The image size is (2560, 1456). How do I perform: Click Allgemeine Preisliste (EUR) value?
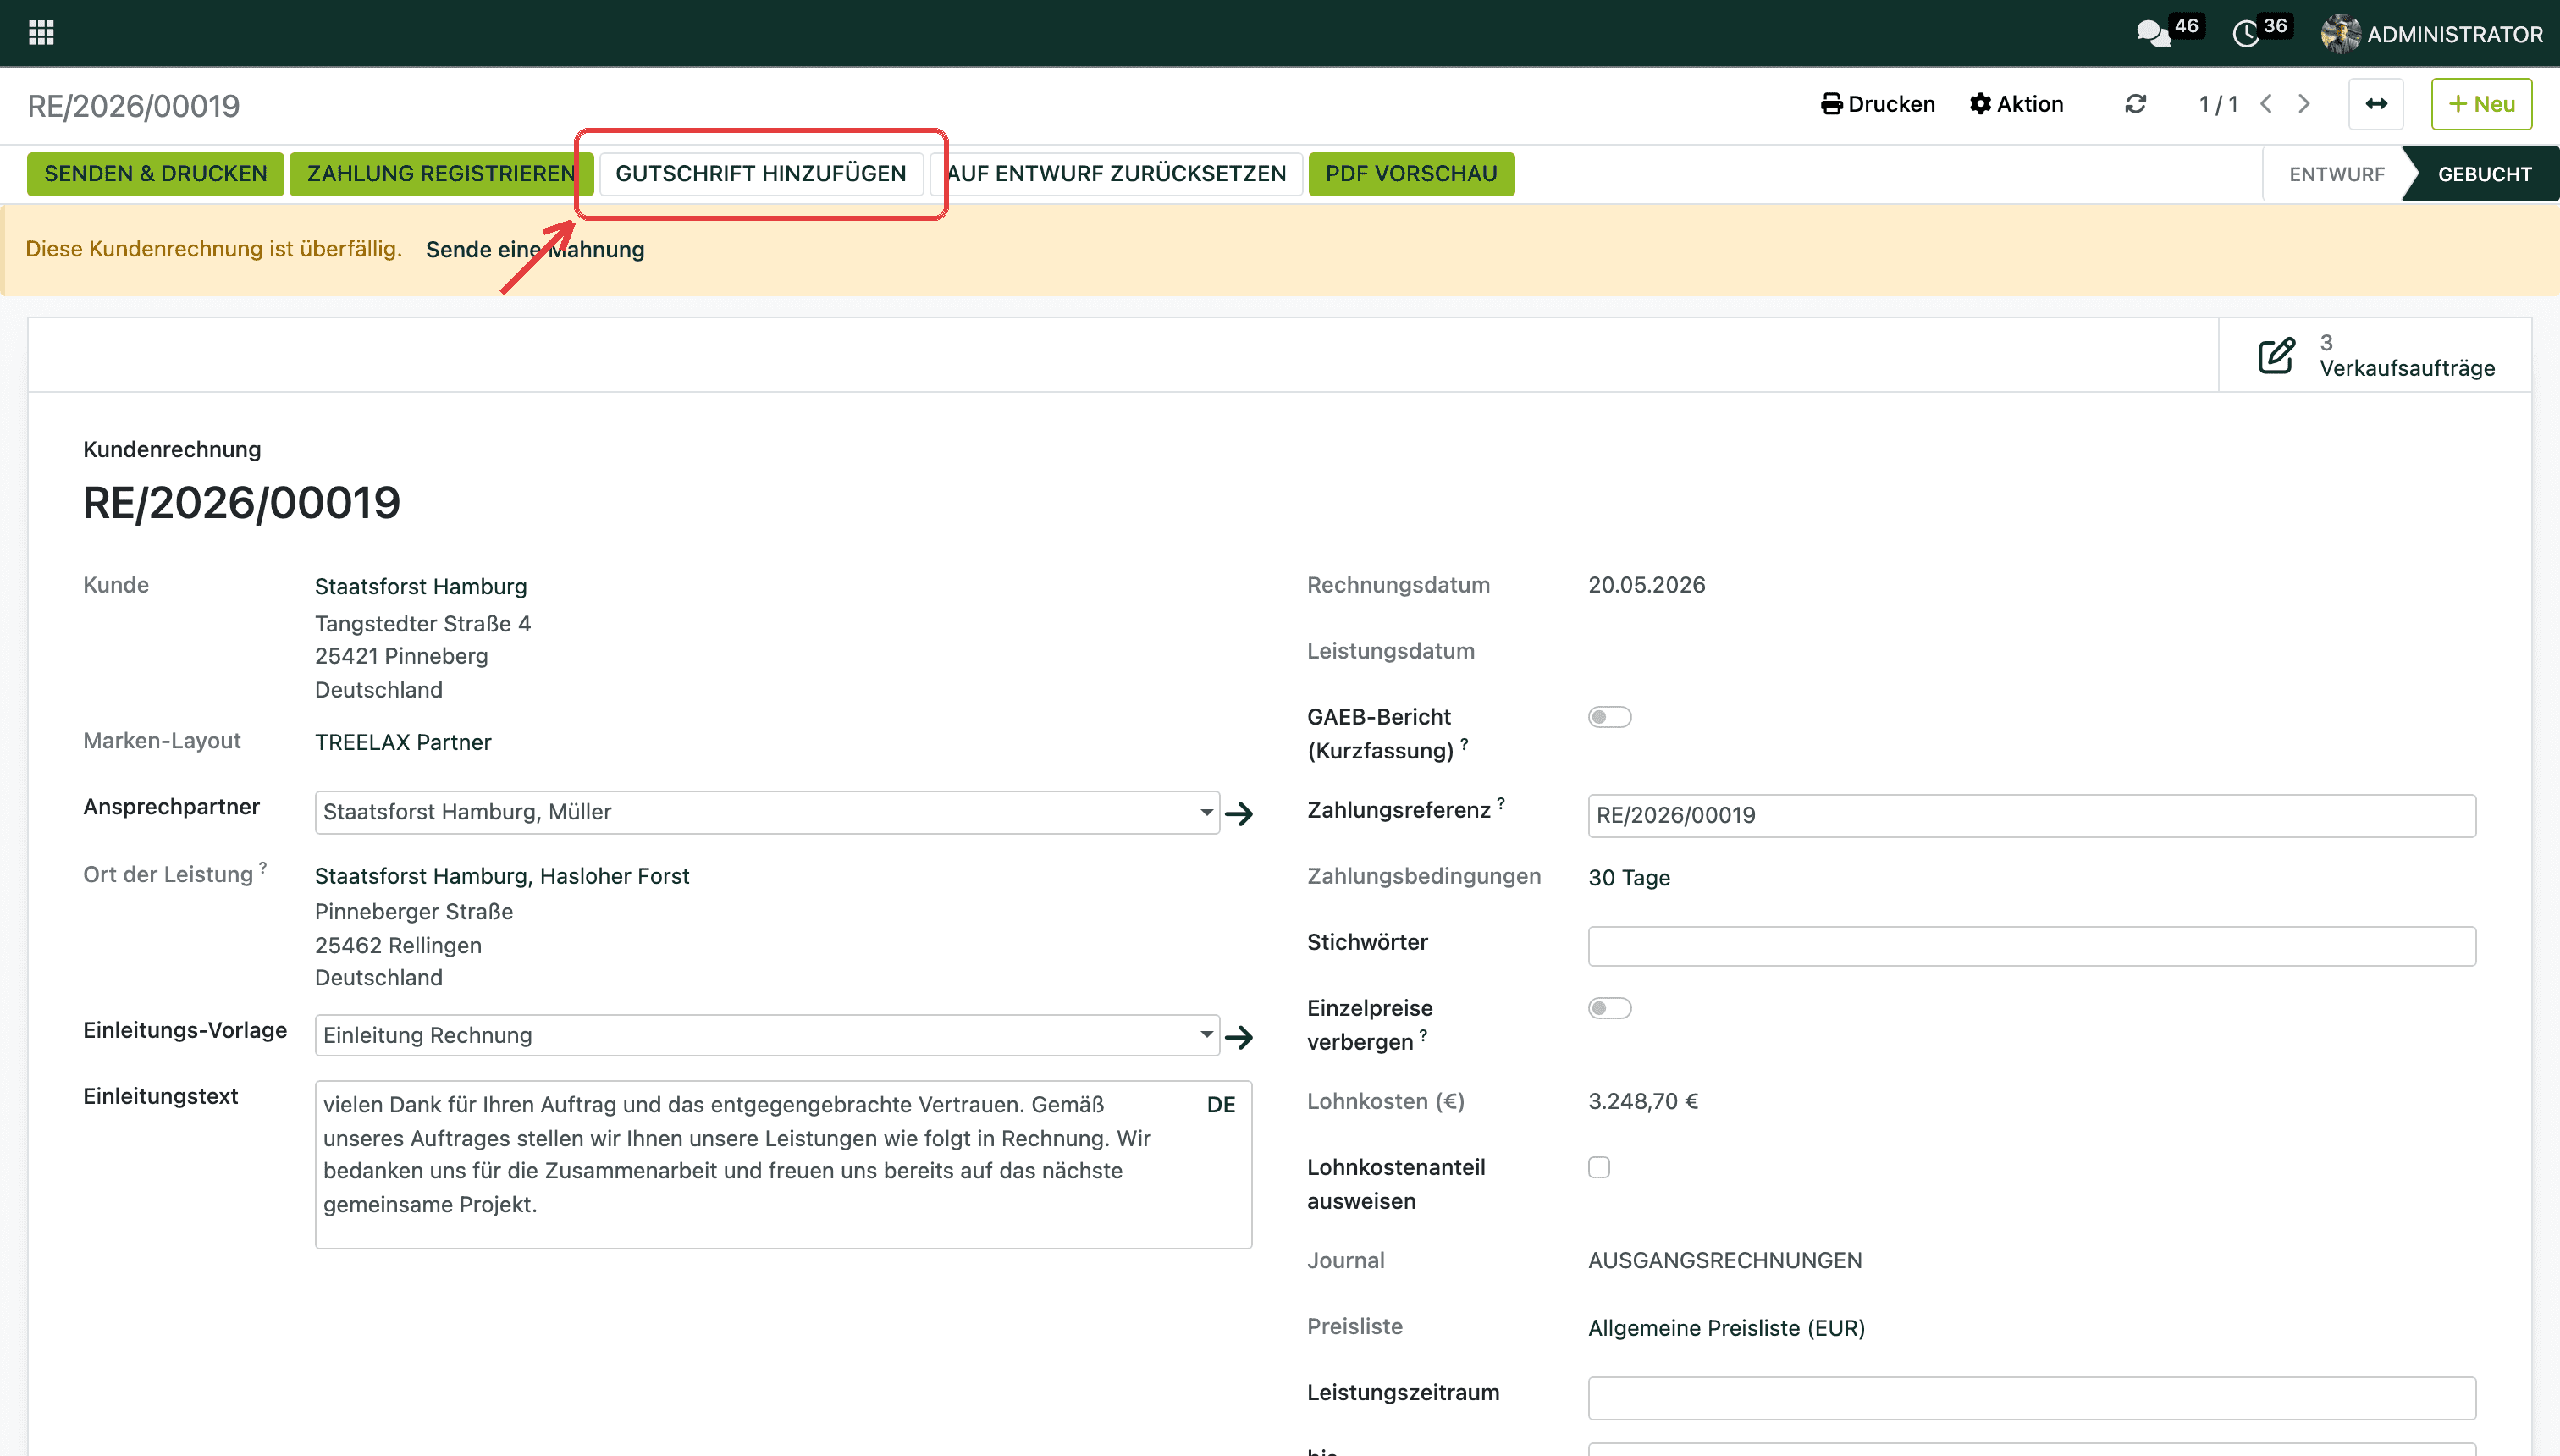[x=1726, y=1328]
